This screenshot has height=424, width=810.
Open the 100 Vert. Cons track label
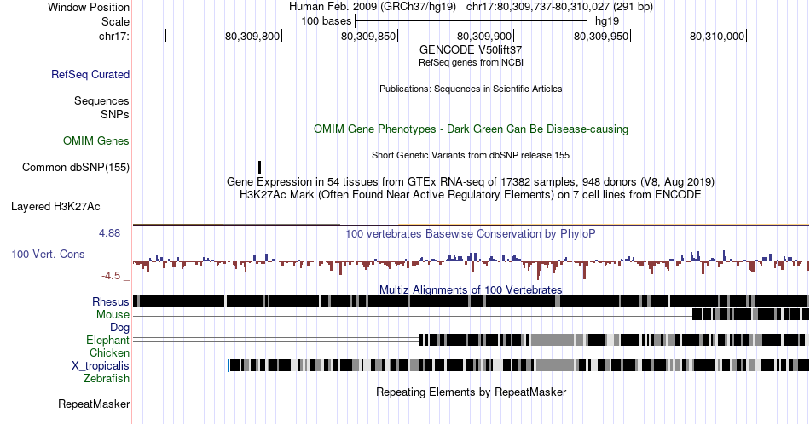tap(48, 254)
